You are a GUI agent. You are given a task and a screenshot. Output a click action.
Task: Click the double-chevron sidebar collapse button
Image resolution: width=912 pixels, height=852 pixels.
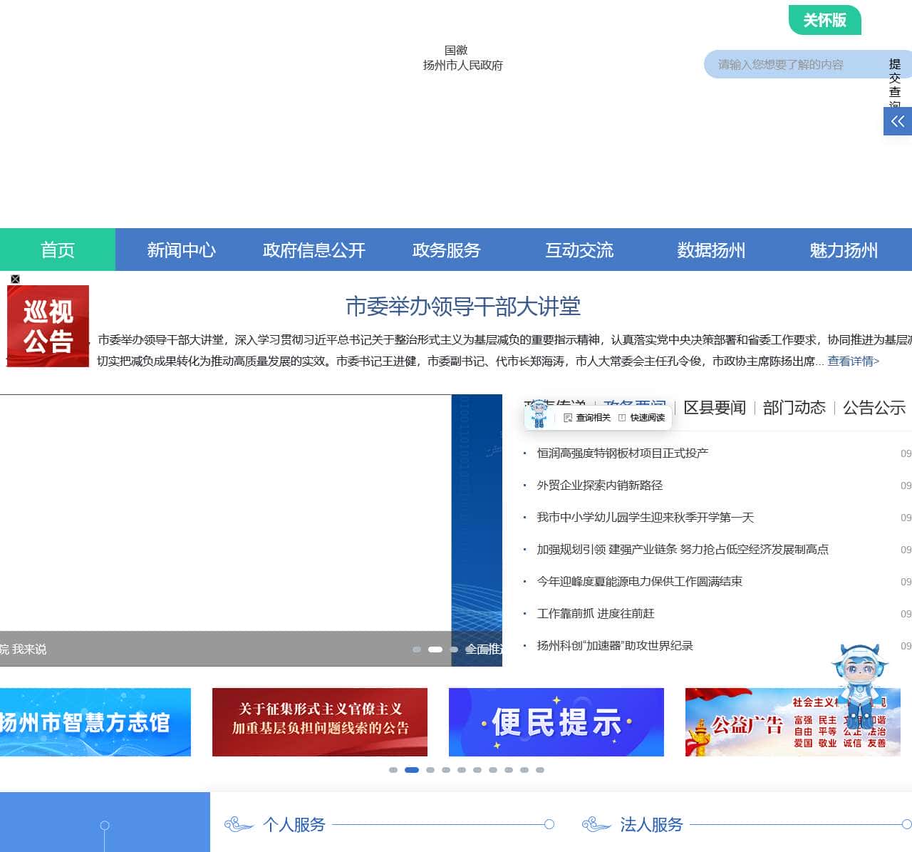[897, 121]
